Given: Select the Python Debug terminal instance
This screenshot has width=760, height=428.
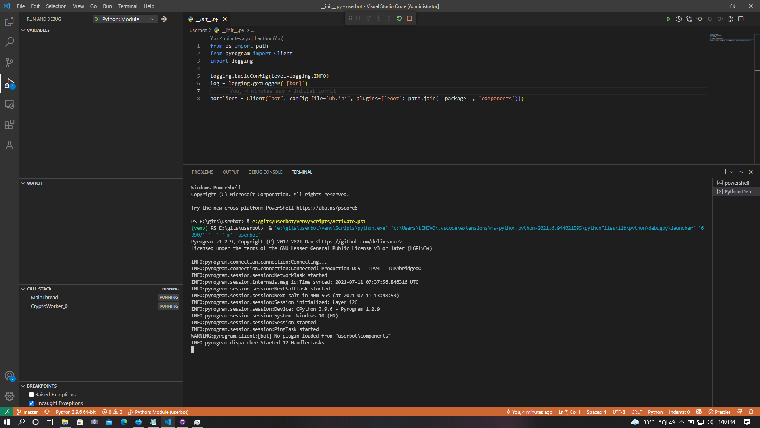Looking at the screenshot, I should click(736, 191).
